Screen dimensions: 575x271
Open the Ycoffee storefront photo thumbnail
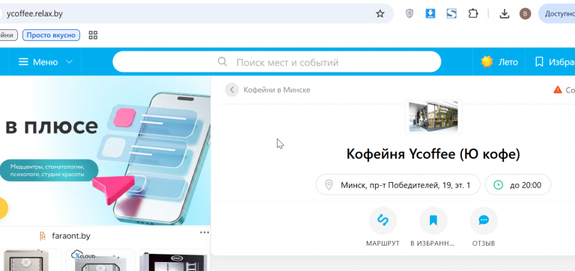click(x=433, y=116)
